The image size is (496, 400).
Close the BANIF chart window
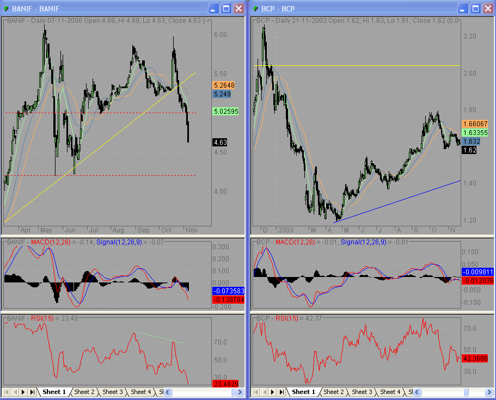[239, 9]
